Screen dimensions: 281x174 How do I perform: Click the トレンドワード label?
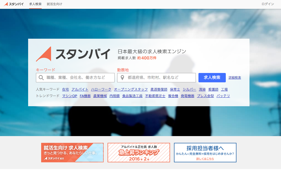click(48, 96)
